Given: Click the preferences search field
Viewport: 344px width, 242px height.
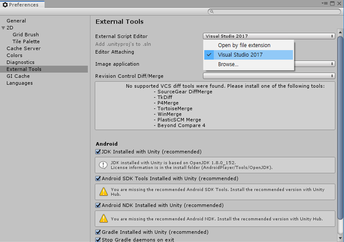Looking at the screenshot, I should pyautogui.click(x=274, y=12).
